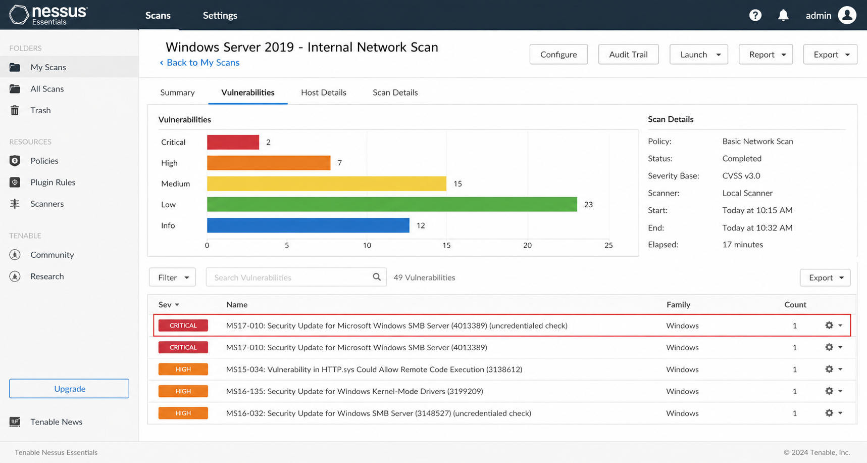
Task: Open the notifications bell
Action: [x=783, y=15]
